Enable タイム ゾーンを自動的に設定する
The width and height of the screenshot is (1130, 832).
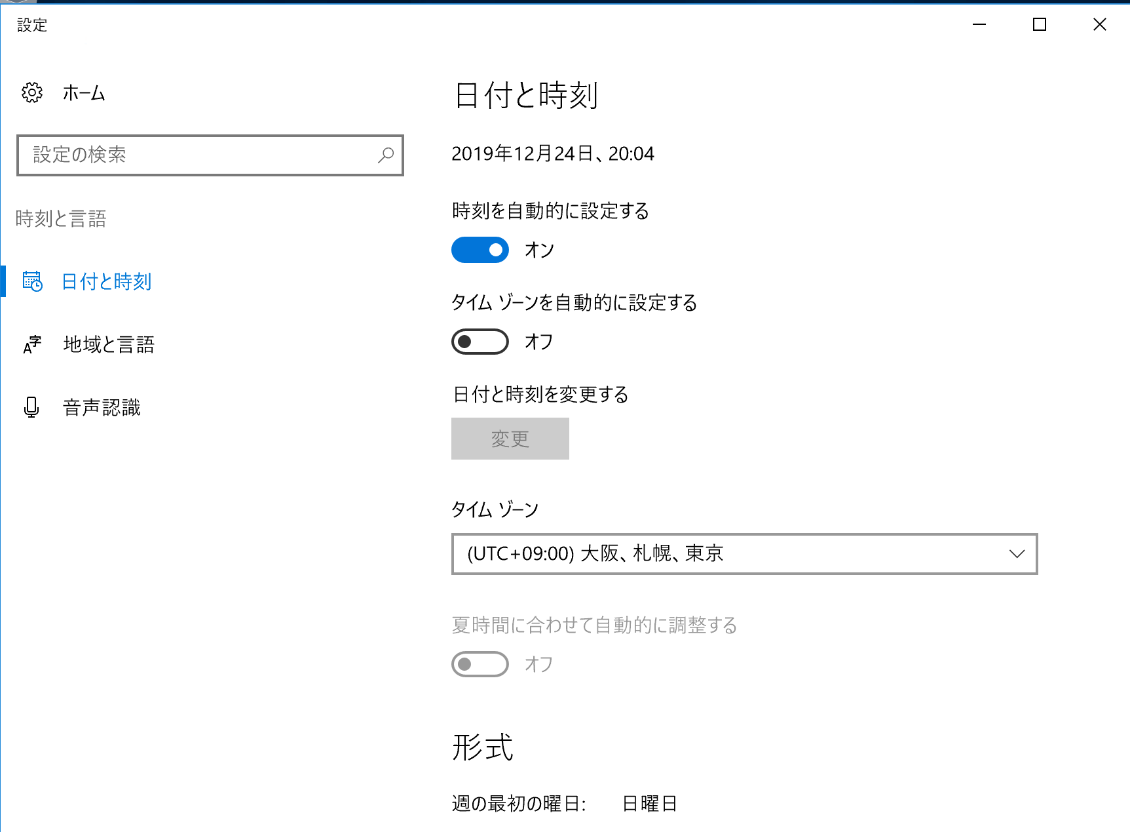480,342
